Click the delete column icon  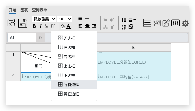(112, 26)
